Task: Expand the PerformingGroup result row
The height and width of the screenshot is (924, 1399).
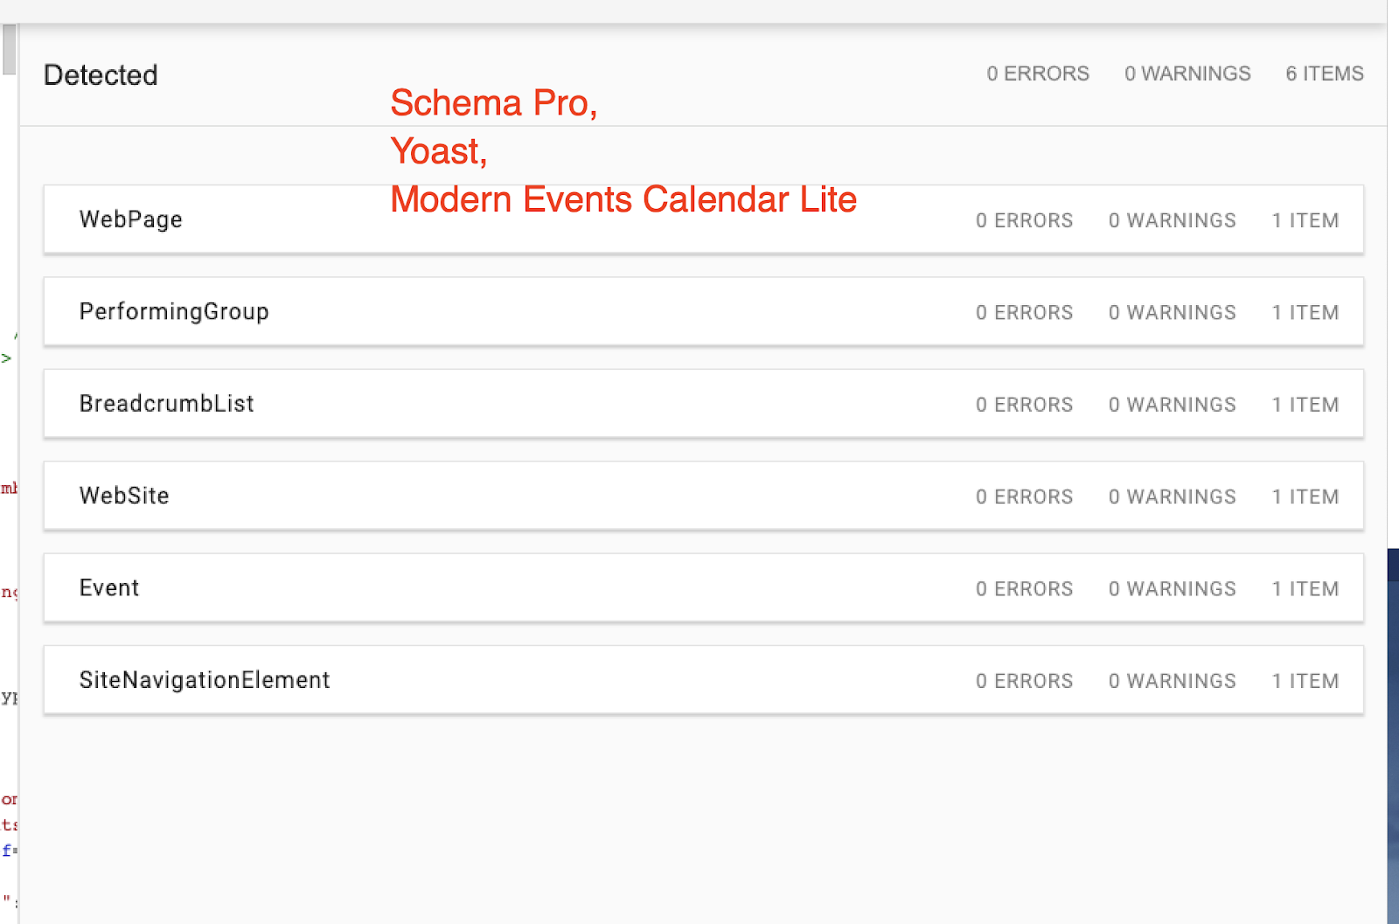Action: [x=174, y=312]
